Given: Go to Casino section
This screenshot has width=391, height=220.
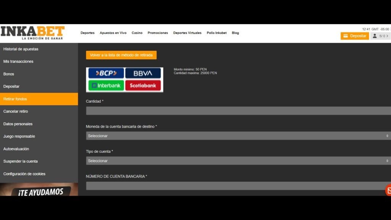Looking at the screenshot, I should pos(137,33).
